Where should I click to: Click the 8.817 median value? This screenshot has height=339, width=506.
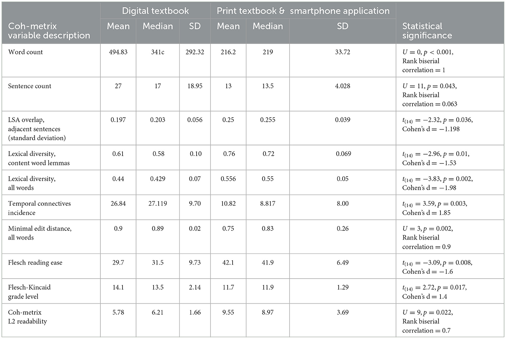coord(268,204)
